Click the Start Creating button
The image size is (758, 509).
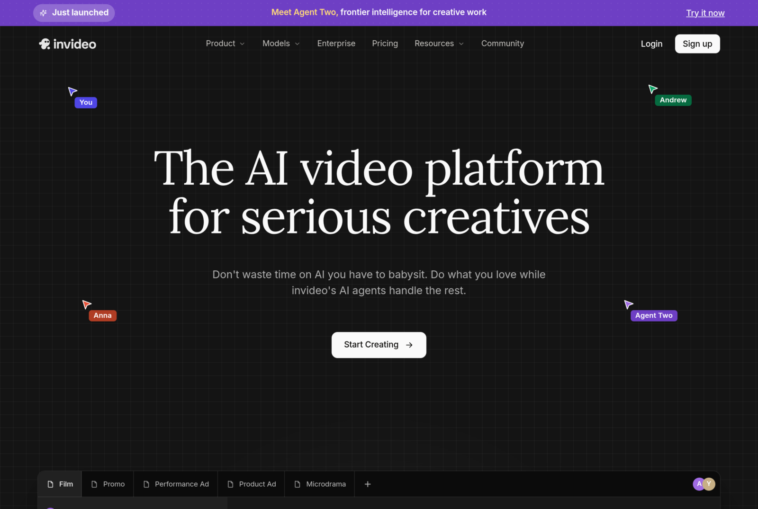[379, 345]
